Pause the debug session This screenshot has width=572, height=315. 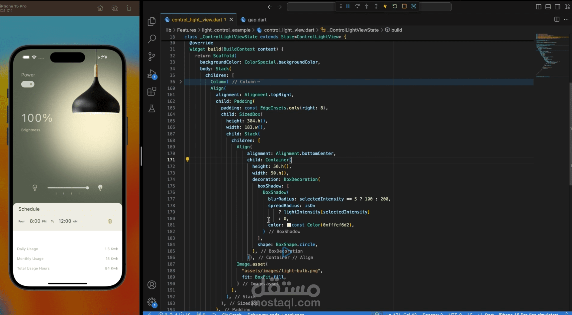tap(348, 6)
